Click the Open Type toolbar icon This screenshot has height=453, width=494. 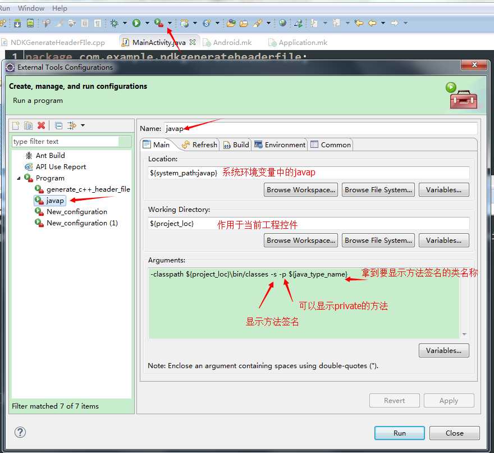pos(231,23)
